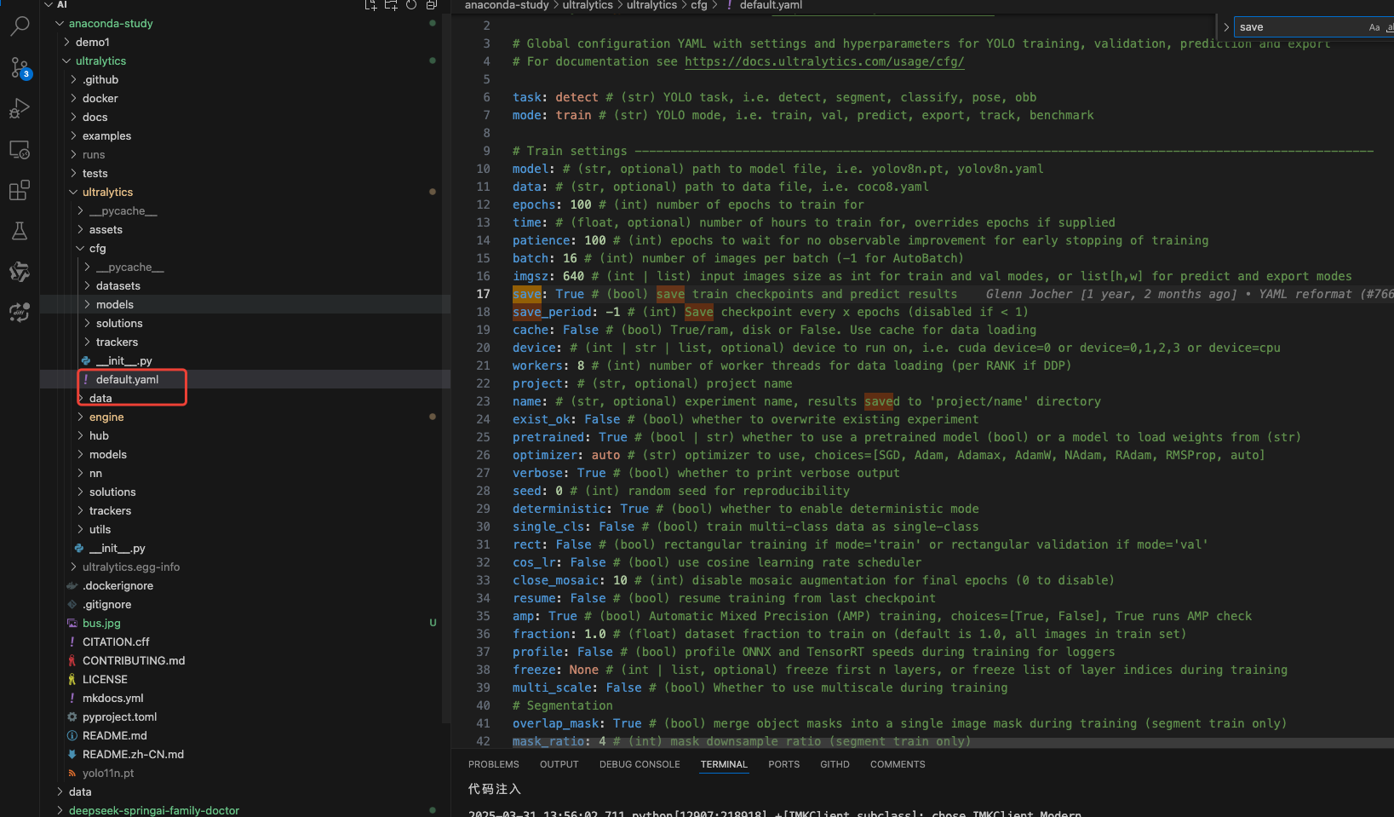Open README.md from the file tree

click(114, 736)
